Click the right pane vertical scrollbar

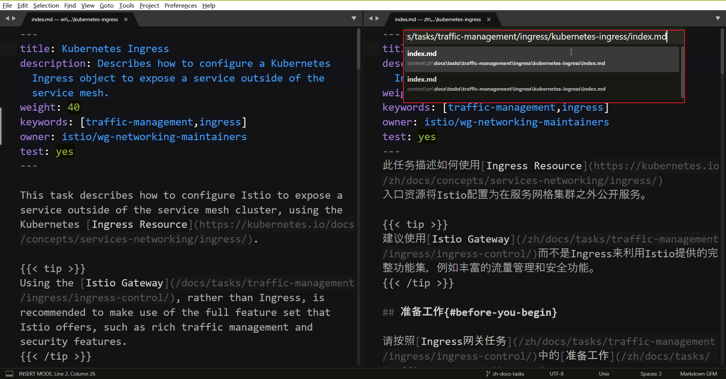(x=722, y=51)
